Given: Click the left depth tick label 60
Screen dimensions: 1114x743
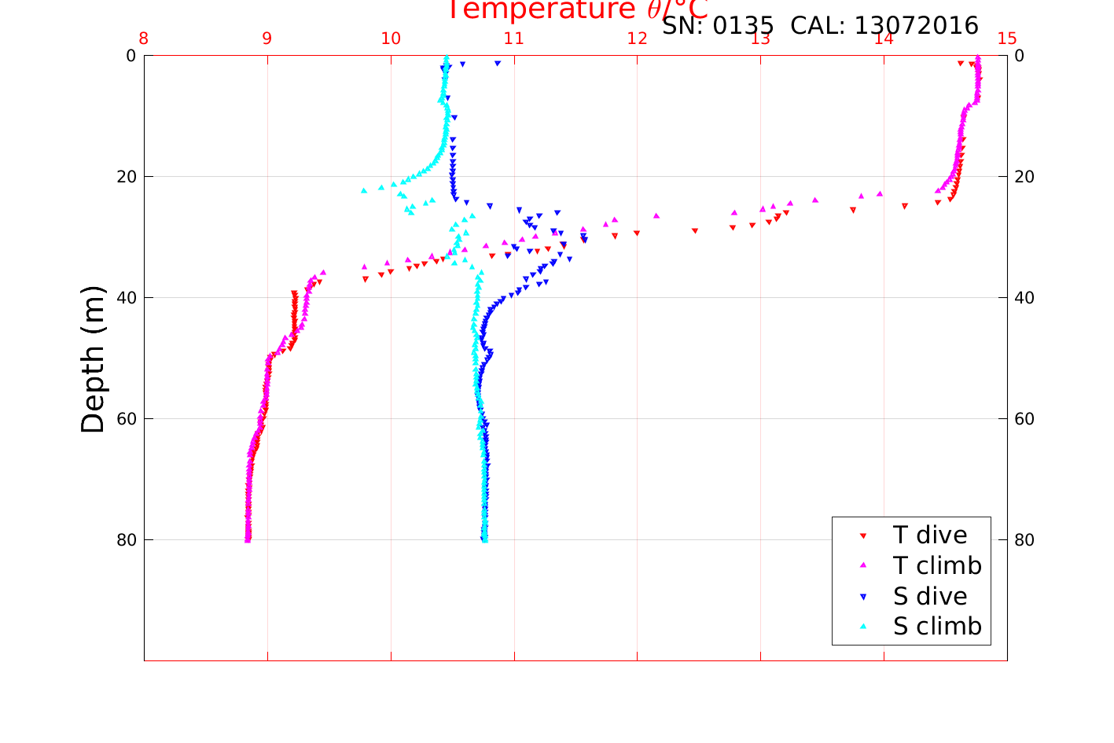Looking at the screenshot, I should [126, 419].
